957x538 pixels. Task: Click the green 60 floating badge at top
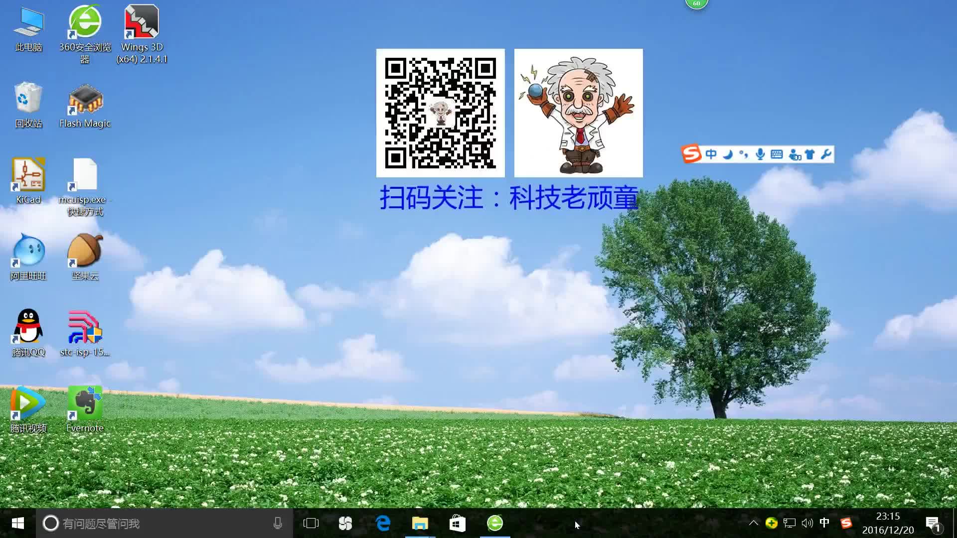click(696, 3)
